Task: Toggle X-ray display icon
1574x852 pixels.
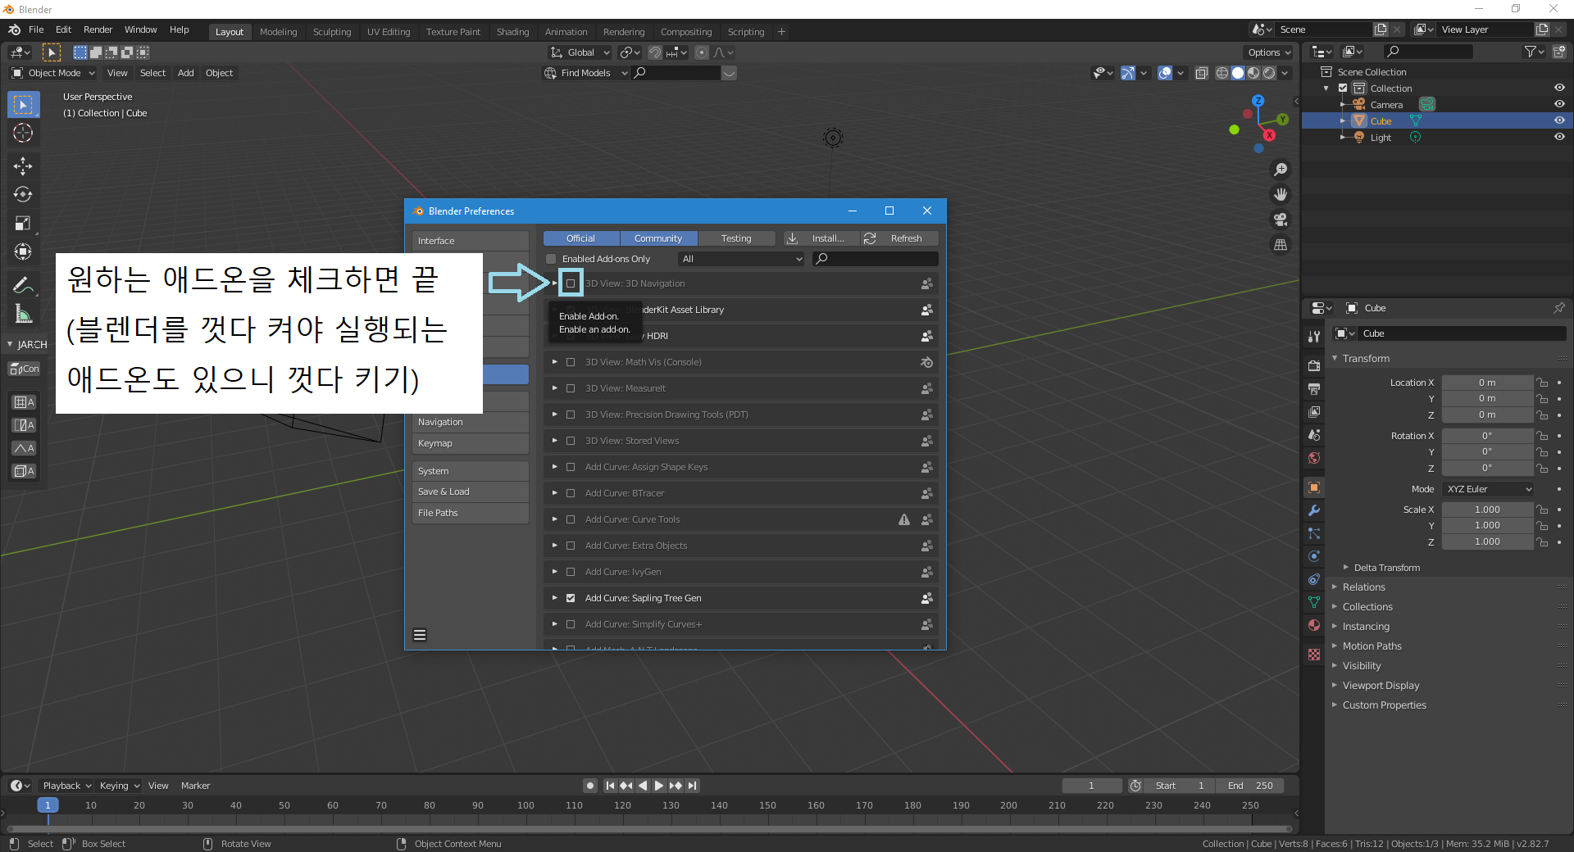Action: [1201, 73]
